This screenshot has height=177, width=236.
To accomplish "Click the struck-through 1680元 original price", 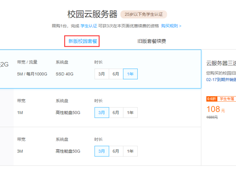I will click(212, 117).
